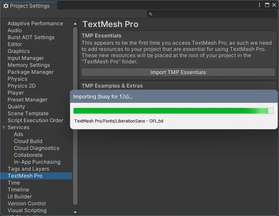The image size is (279, 216).
Task: Select the Project Settings tab
Action: [x=29, y=6]
